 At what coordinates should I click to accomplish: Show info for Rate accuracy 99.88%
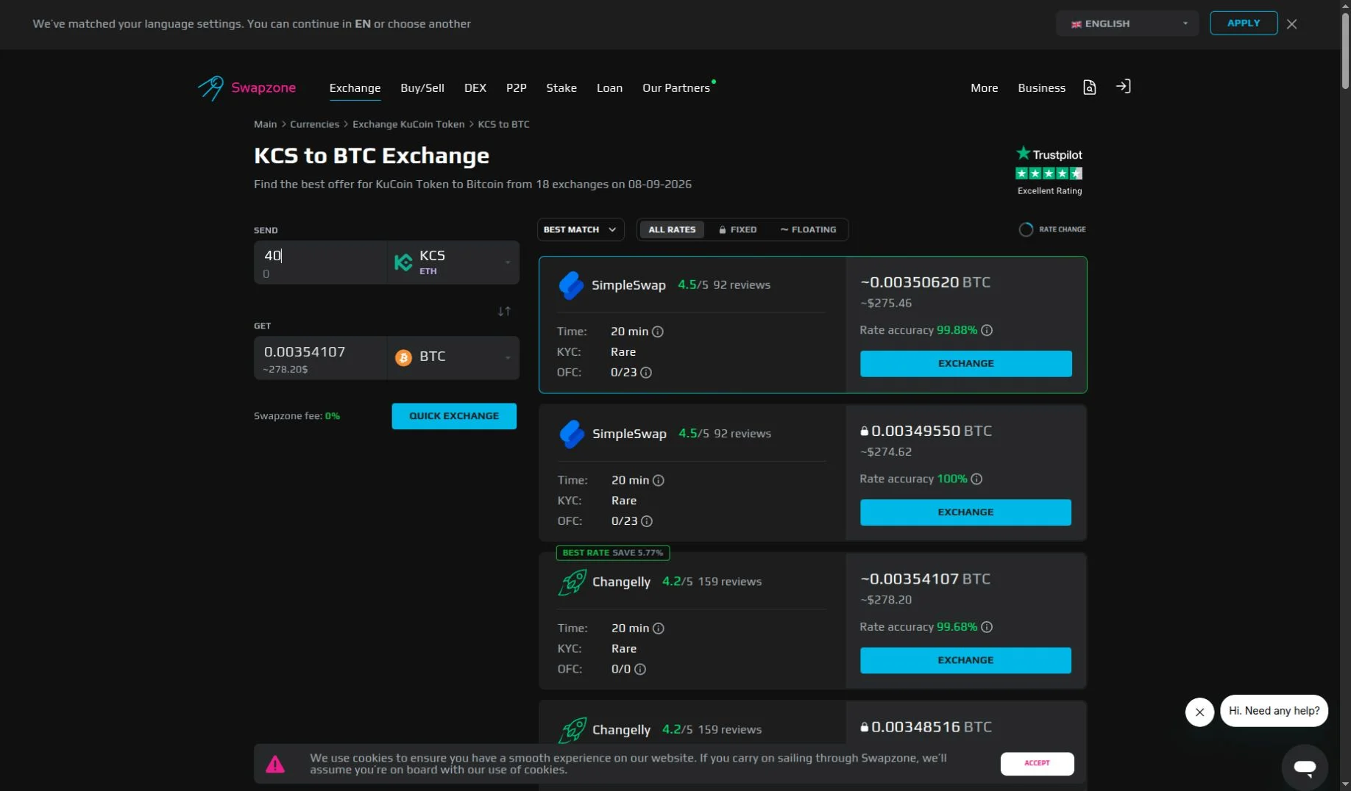pyautogui.click(x=987, y=330)
